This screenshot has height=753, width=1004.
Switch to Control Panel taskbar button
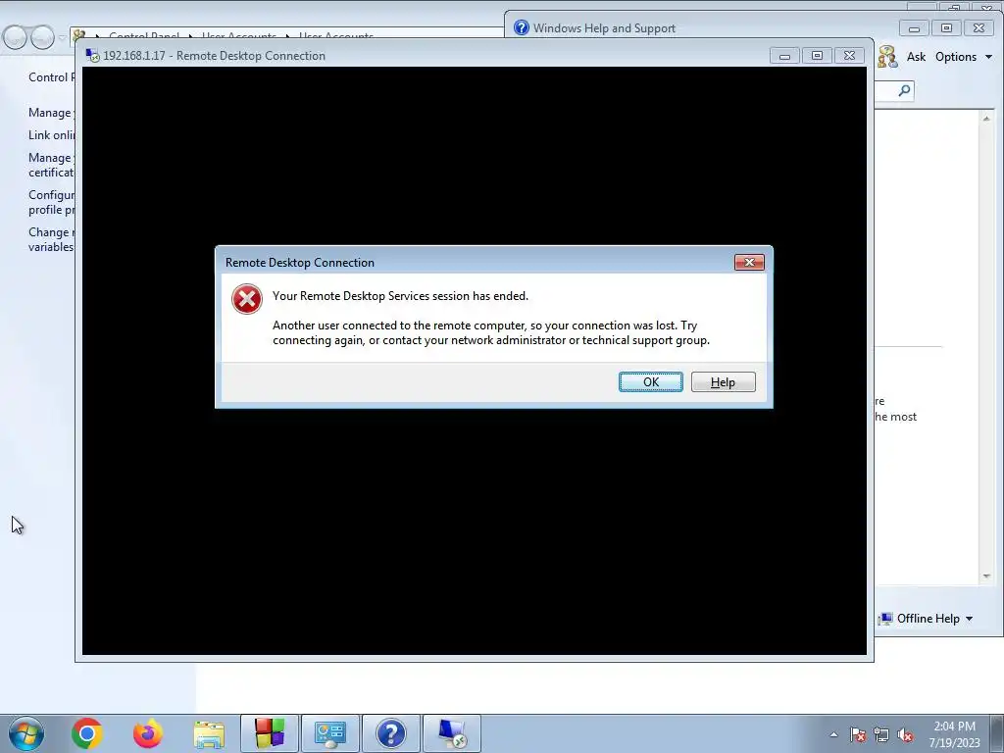click(330, 733)
